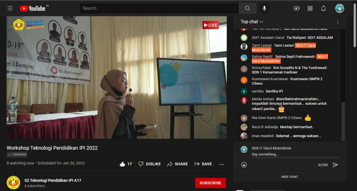Open the hamburger guide menu
The width and height of the screenshot is (357, 191).
10,8
